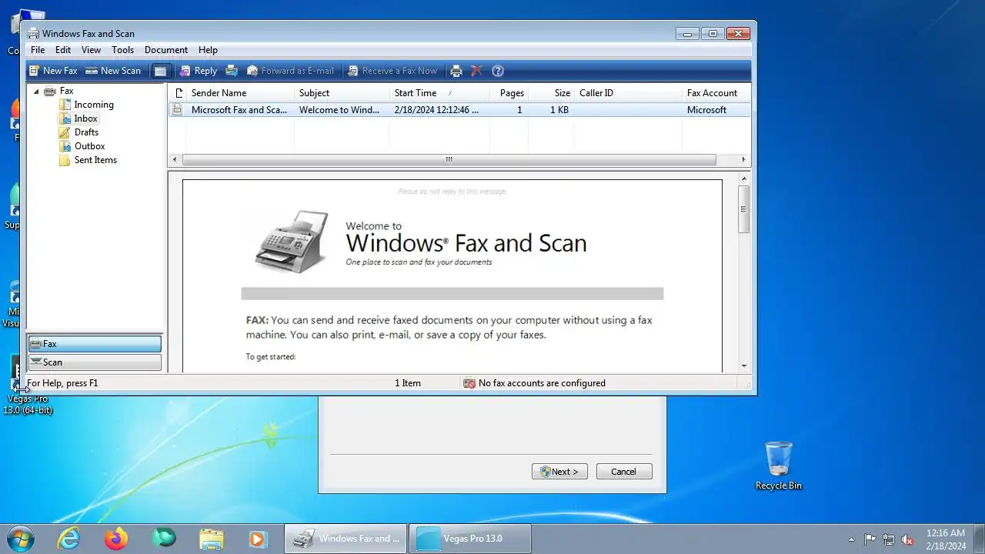Open the Windows Start menu

coord(20,539)
